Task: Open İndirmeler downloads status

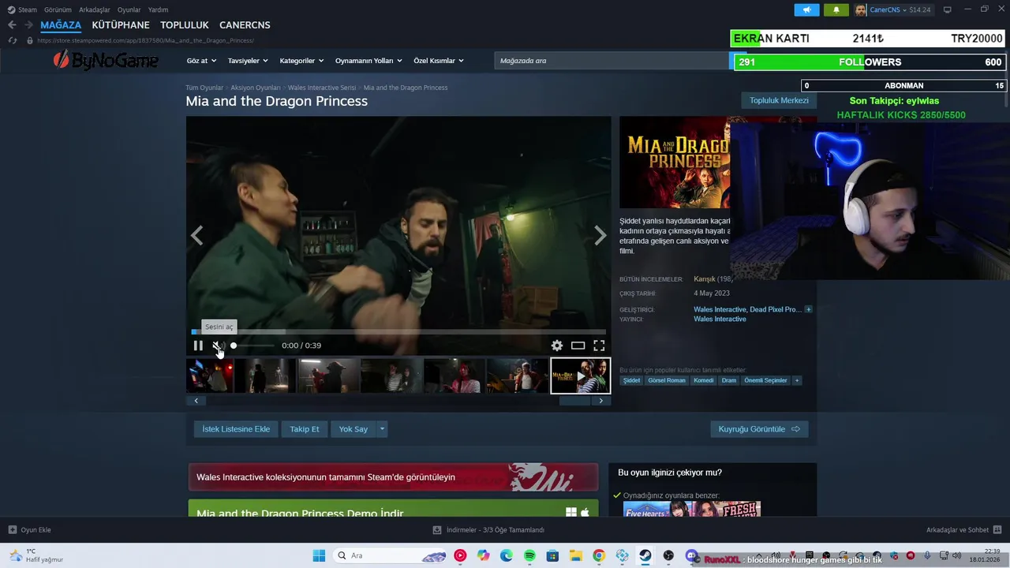Action: pos(489,530)
